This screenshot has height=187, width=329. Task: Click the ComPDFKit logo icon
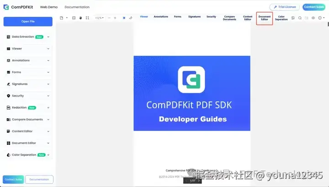point(6,7)
